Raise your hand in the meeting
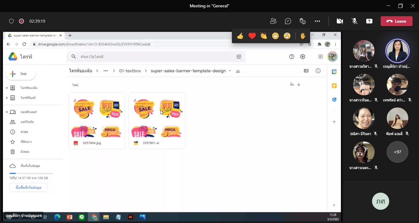The width and height of the screenshot is (419, 223). pos(303,36)
